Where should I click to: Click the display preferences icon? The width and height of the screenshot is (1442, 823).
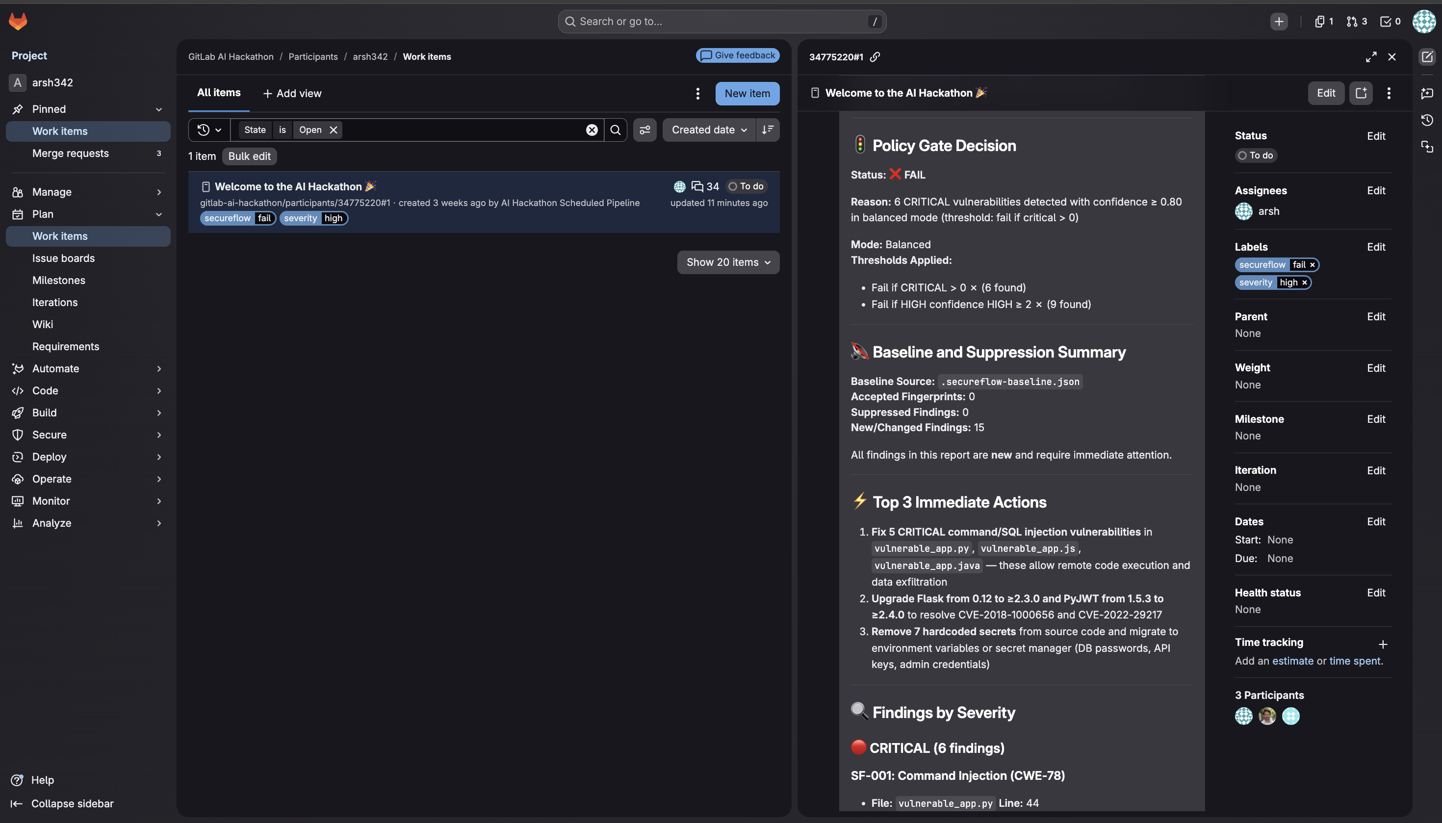[644, 130]
